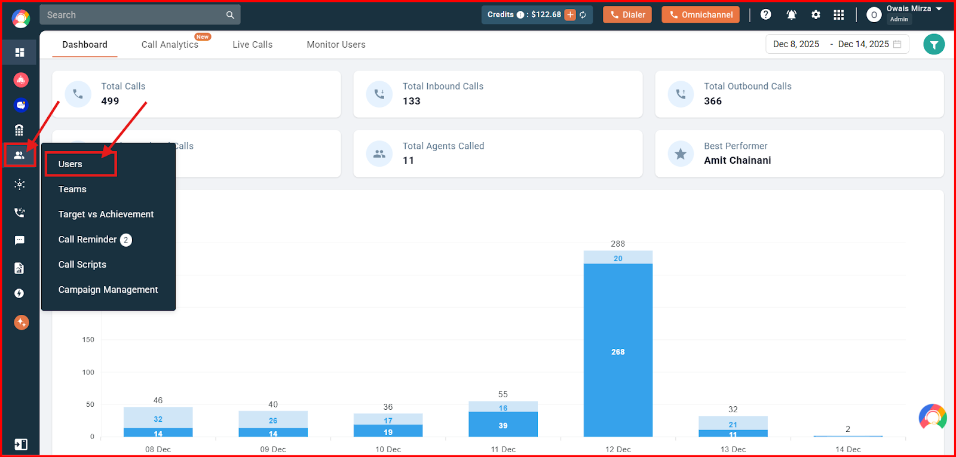Screen dimensions: 956x457
Task: Open the help question mark icon
Action: click(x=766, y=15)
